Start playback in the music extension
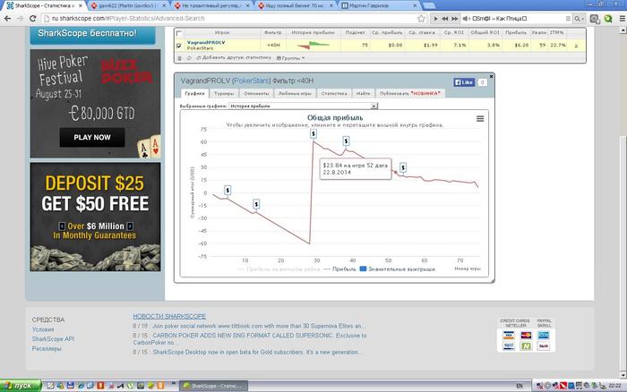 [435, 19]
